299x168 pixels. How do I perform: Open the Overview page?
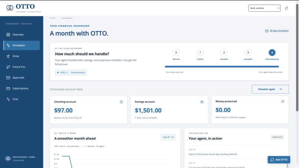22,35
